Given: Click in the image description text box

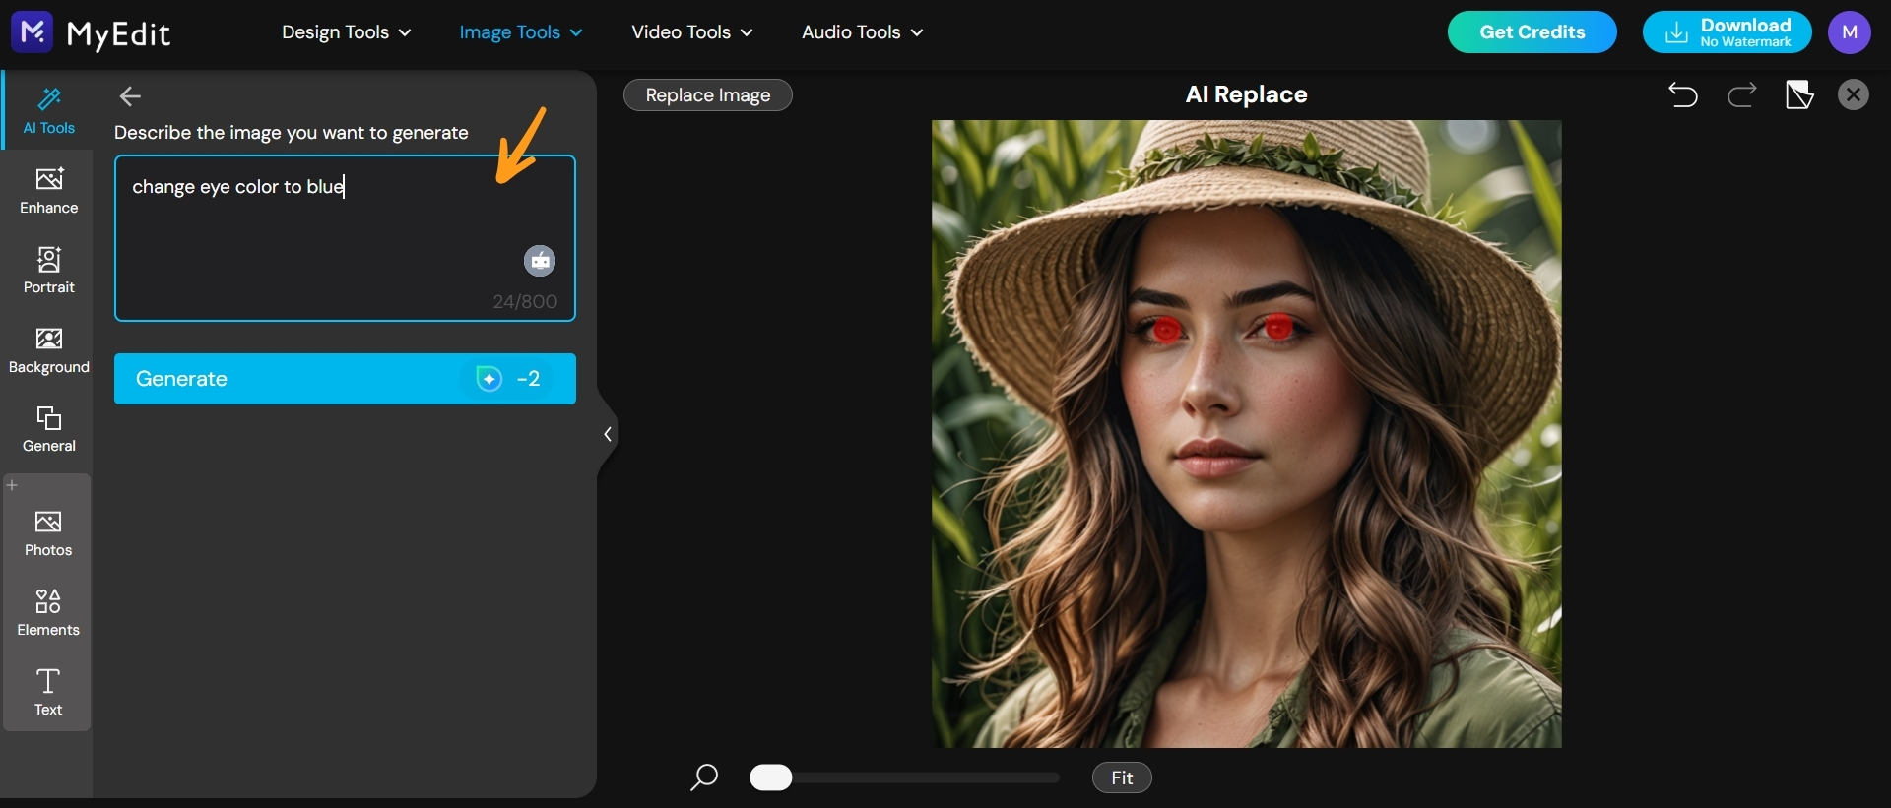Looking at the screenshot, I should click(x=345, y=238).
